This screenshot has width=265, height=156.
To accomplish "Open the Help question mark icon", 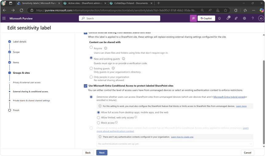I will 253,18.
